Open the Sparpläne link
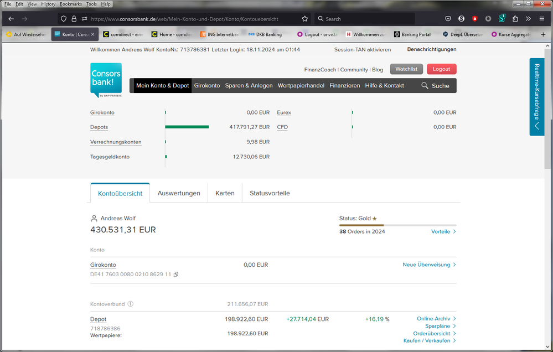553x352 pixels. pyautogui.click(x=441, y=326)
